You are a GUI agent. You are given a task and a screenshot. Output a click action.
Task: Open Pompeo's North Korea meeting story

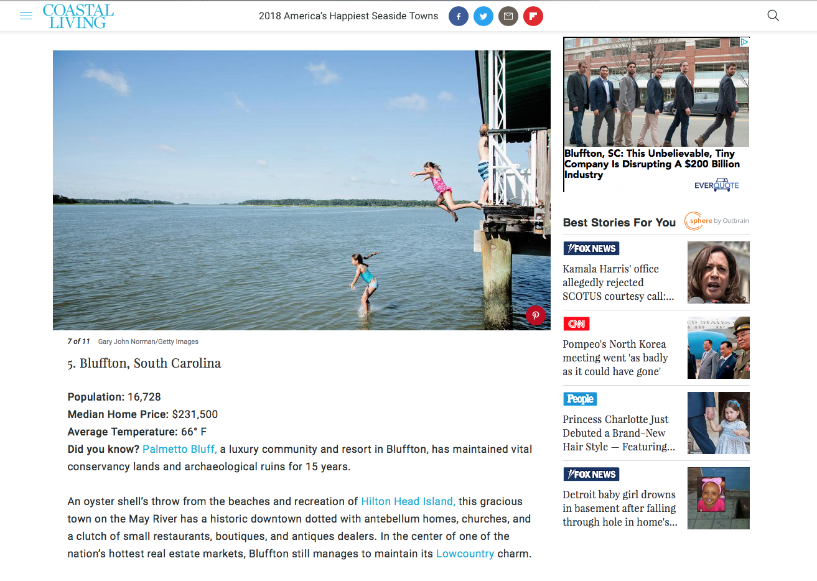pos(615,358)
